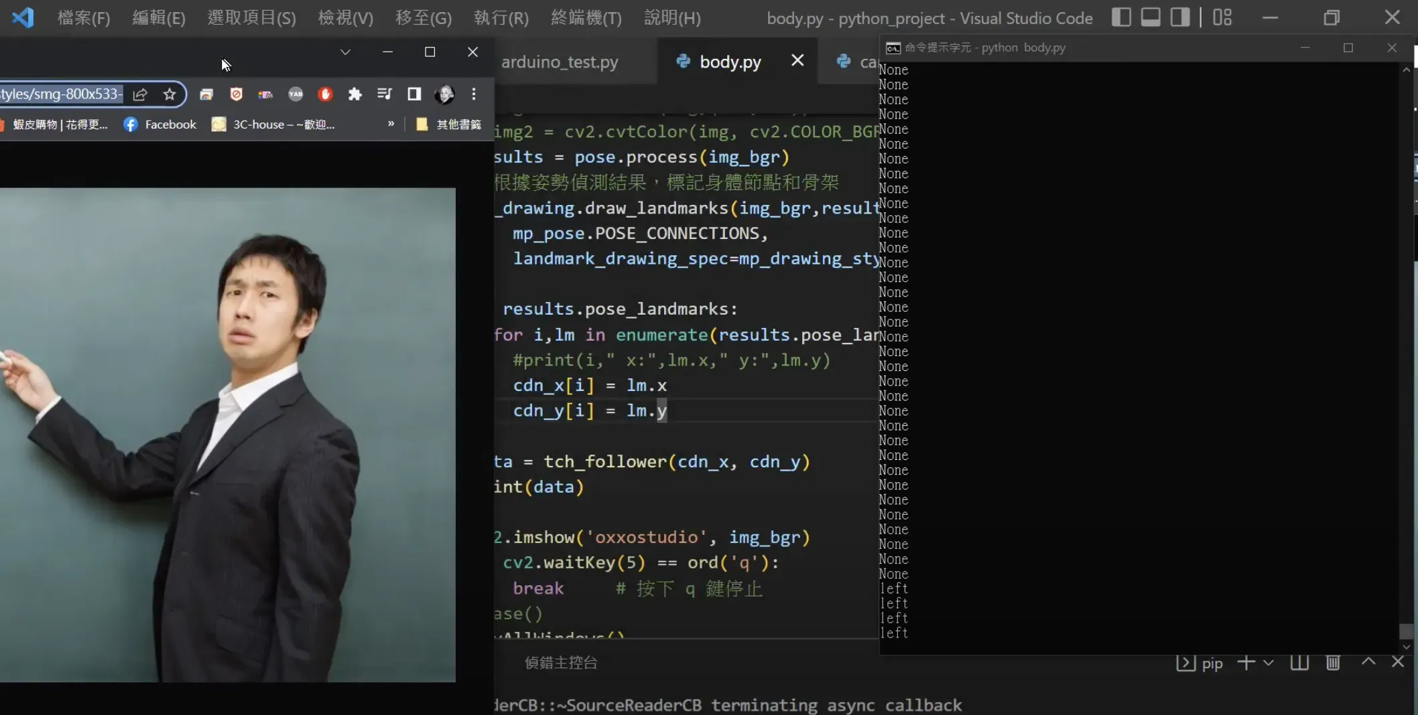Open the browser Extensions puzzle icon

point(355,94)
